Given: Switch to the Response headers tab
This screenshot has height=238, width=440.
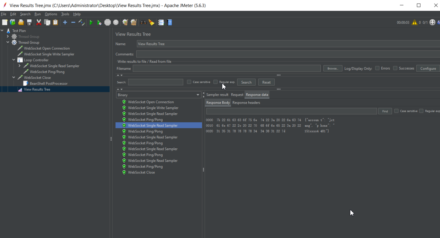Looking at the screenshot, I should coord(246,103).
